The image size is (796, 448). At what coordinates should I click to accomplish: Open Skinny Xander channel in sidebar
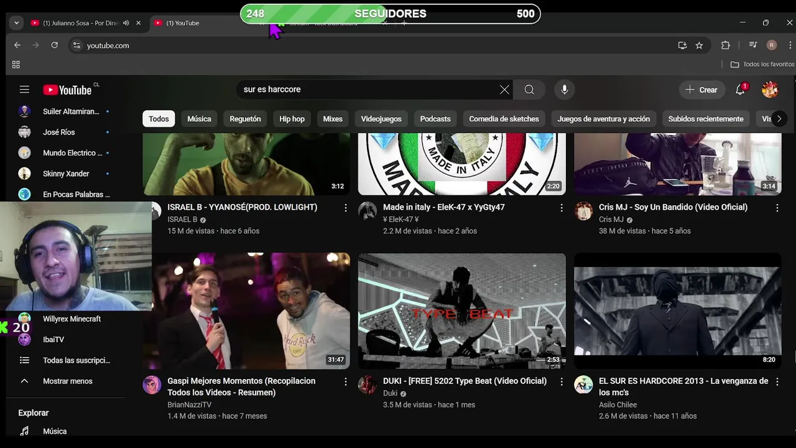(x=65, y=174)
